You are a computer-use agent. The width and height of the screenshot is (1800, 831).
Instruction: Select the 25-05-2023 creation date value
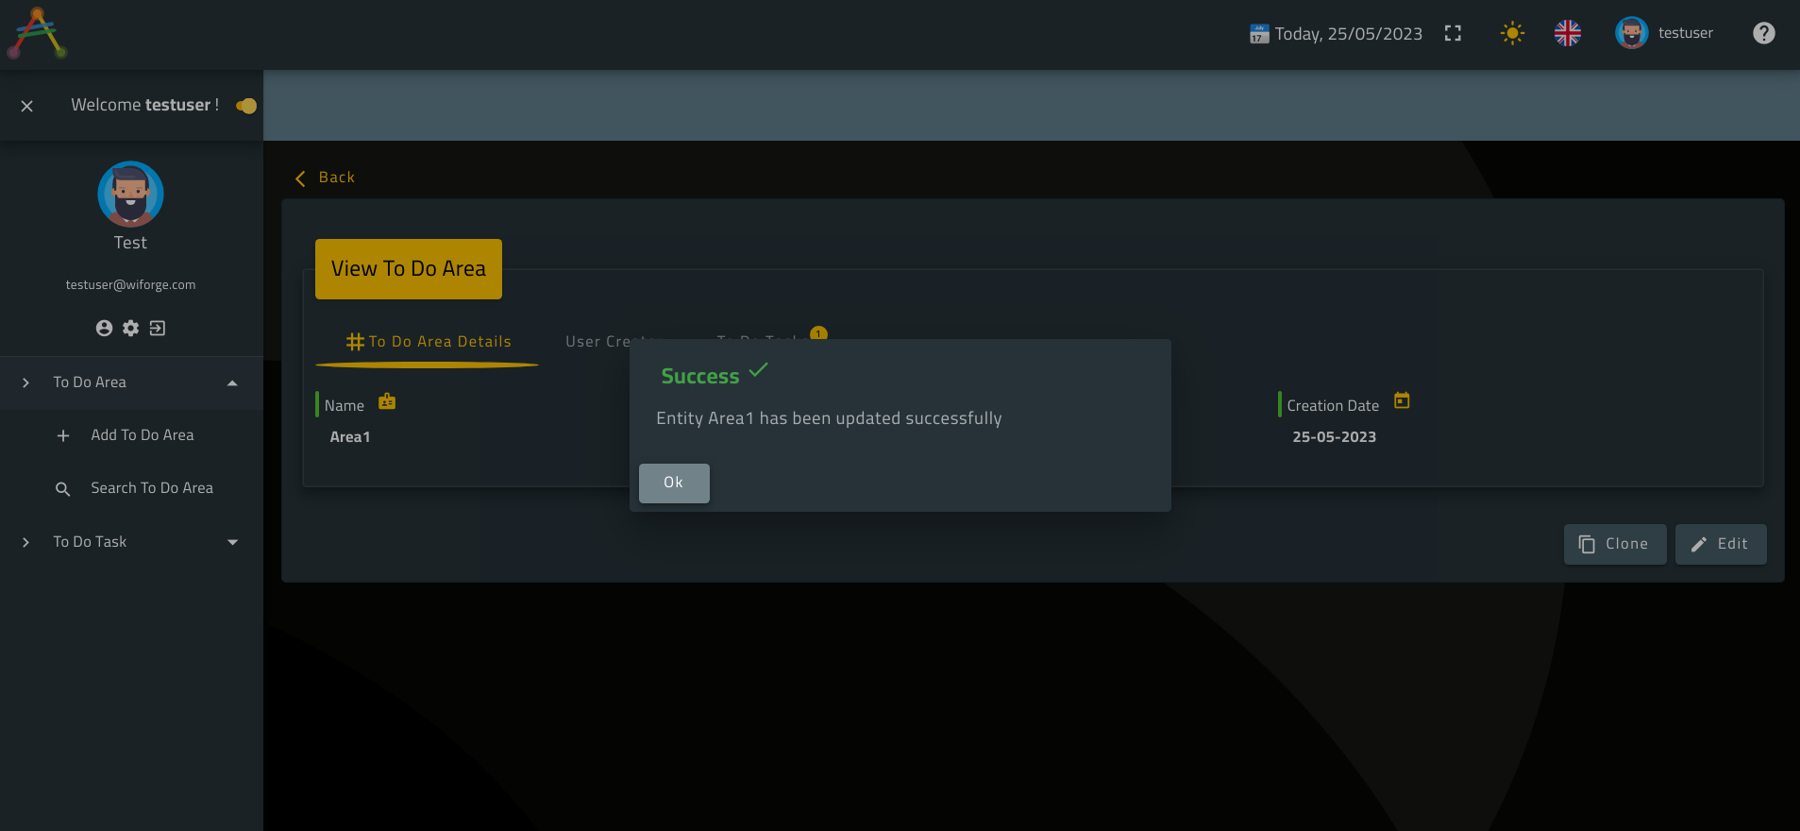pos(1334,437)
